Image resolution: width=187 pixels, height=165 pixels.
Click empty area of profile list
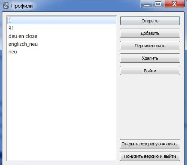coord(62,107)
